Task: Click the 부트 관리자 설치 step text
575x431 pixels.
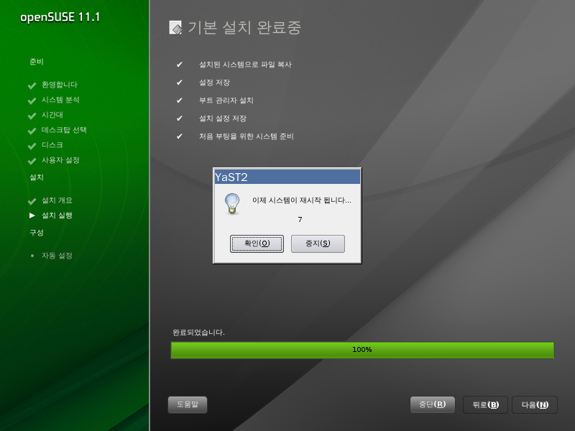Action: [226, 101]
